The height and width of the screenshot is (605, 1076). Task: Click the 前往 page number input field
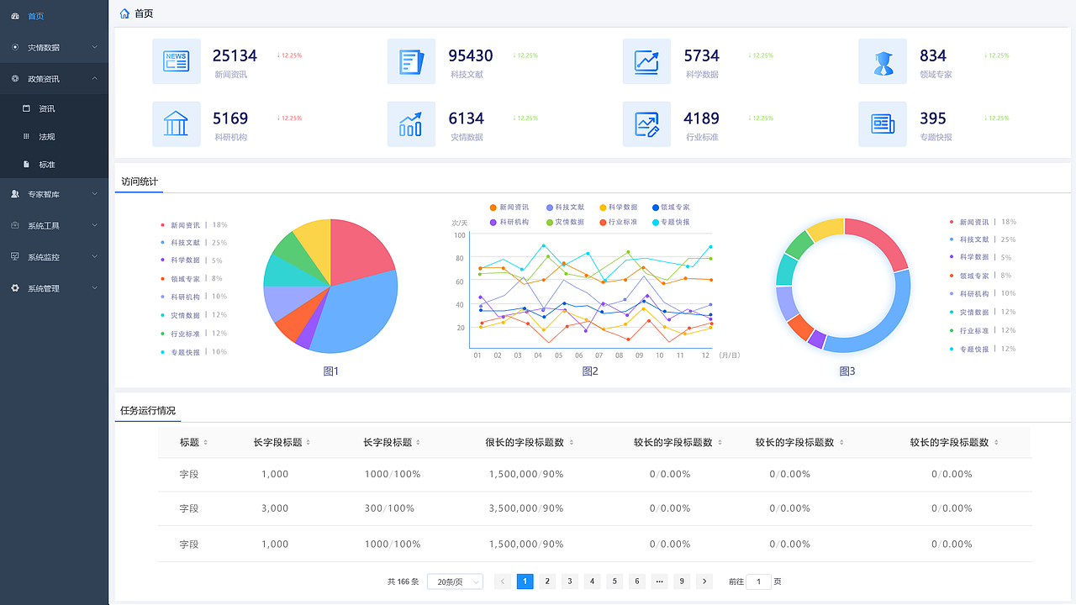[x=757, y=581]
